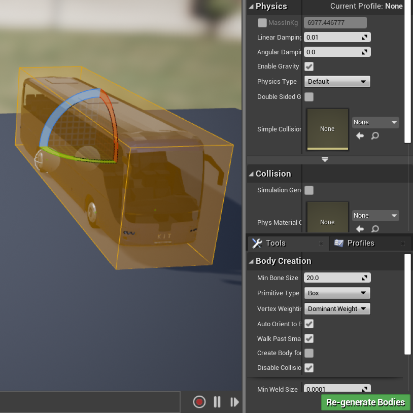
Task: Browse to Simple Collision asset magnifier
Action: pos(375,135)
